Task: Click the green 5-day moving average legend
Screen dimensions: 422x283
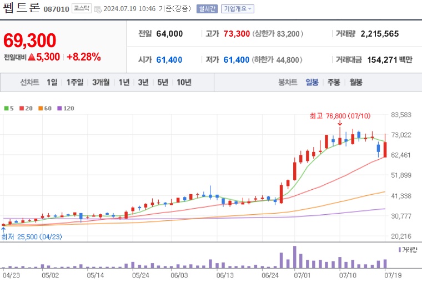Action: (x=9, y=108)
